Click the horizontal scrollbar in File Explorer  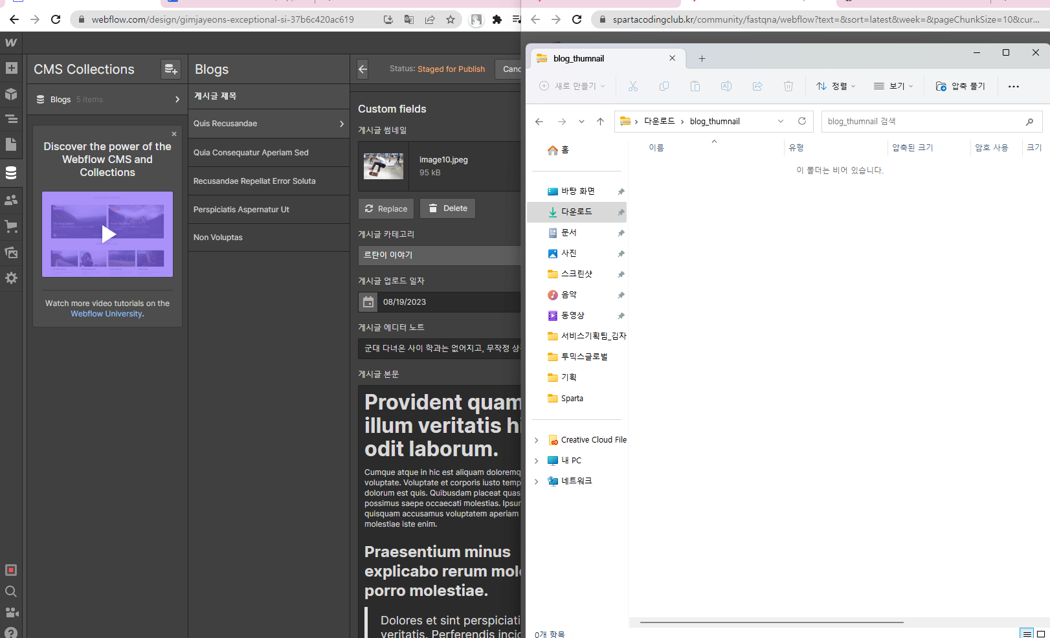pos(772,622)
